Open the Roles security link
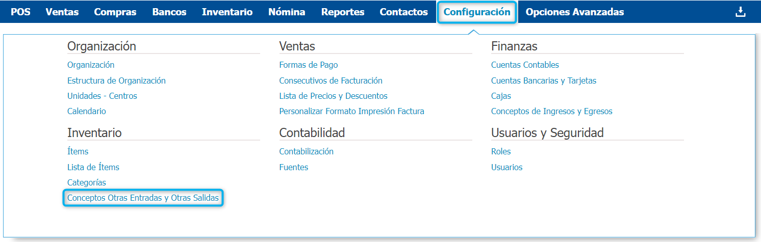Image resolution: width=761 pixels, height=242 pixels. tap(501, 151)
